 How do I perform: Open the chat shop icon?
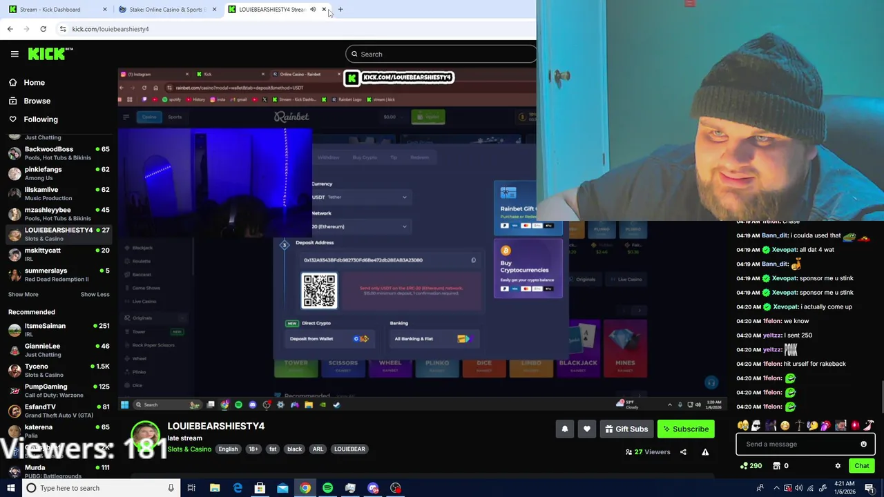[x=776, y=466]
